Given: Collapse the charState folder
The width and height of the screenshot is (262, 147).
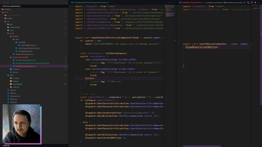Looking at the screenshot, I should 22,42.
